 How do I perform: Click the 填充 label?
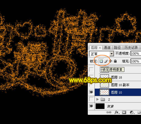[126, 61]
